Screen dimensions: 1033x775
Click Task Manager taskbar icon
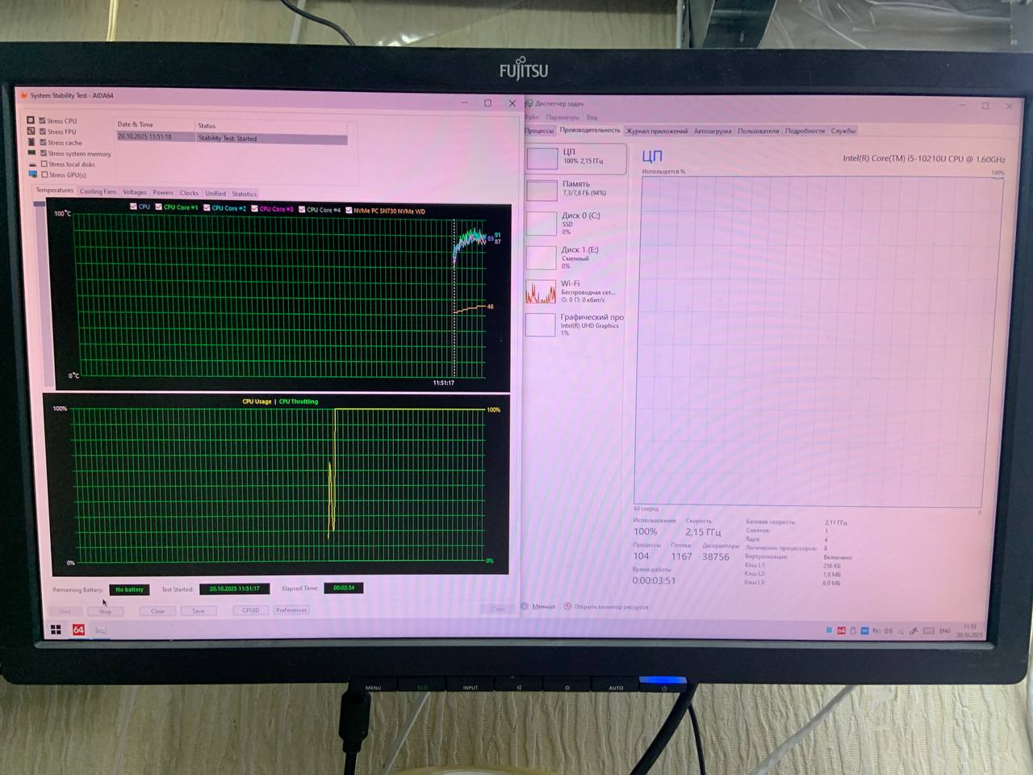(x=101, y=630)
